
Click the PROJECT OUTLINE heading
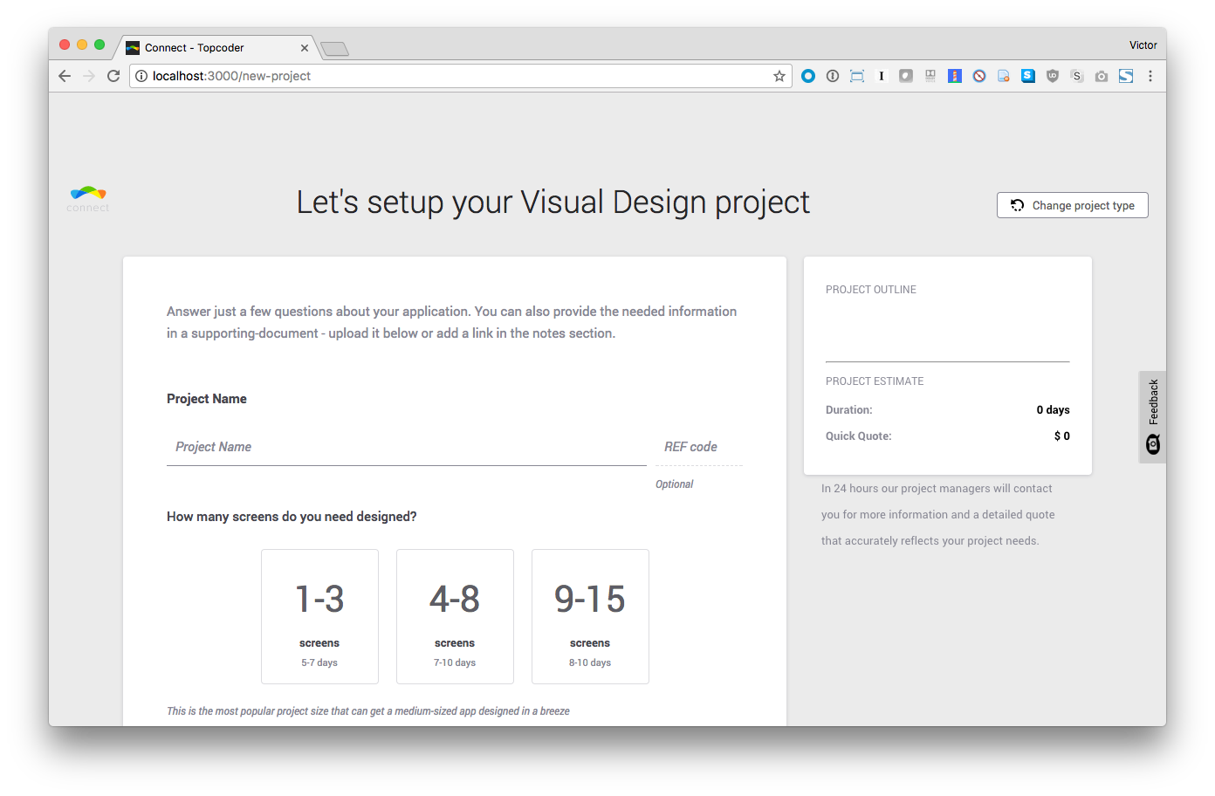[x=871, y=290]
